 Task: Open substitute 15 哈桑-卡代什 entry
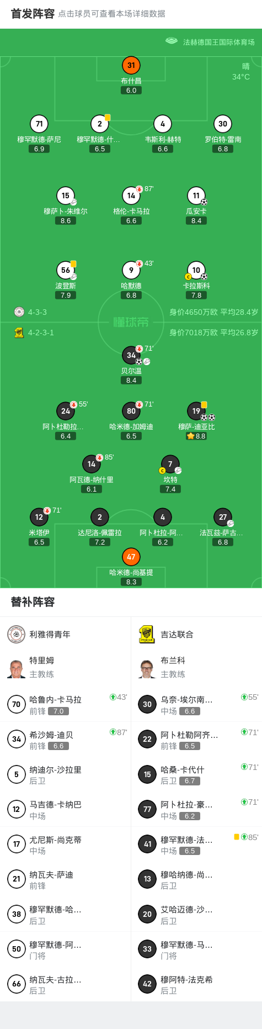point(196,774)
